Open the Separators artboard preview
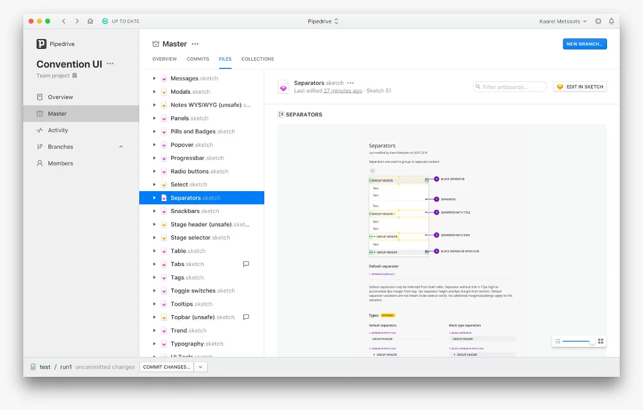The image size is (643, 410). [x=442, y=241]
